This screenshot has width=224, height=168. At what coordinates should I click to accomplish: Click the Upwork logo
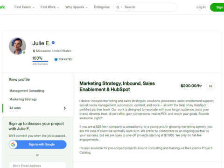click(2, 7)
